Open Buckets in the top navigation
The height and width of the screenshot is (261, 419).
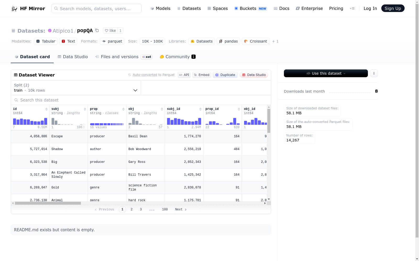click(x=251, y=8)
